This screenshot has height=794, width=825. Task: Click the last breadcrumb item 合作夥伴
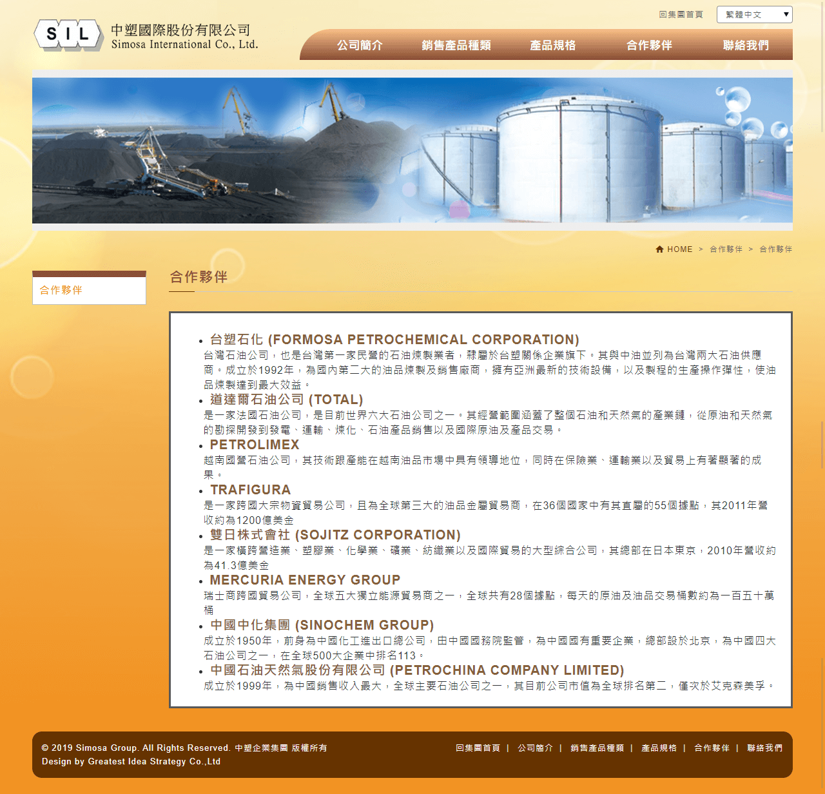click(776, 249)
